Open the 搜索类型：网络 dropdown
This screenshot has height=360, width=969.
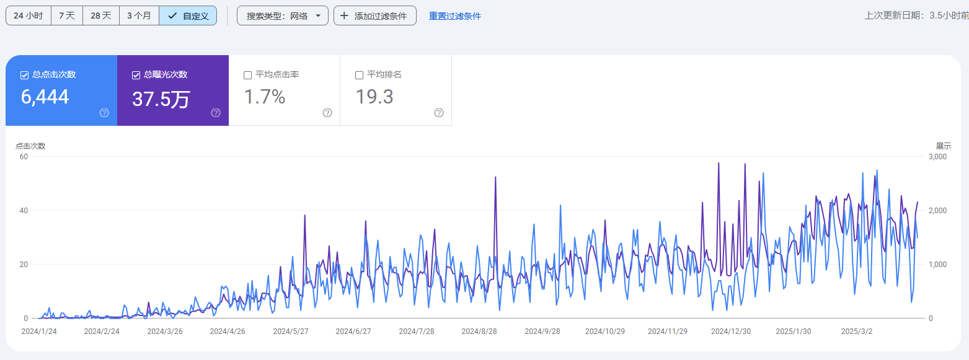click(283, 15)
